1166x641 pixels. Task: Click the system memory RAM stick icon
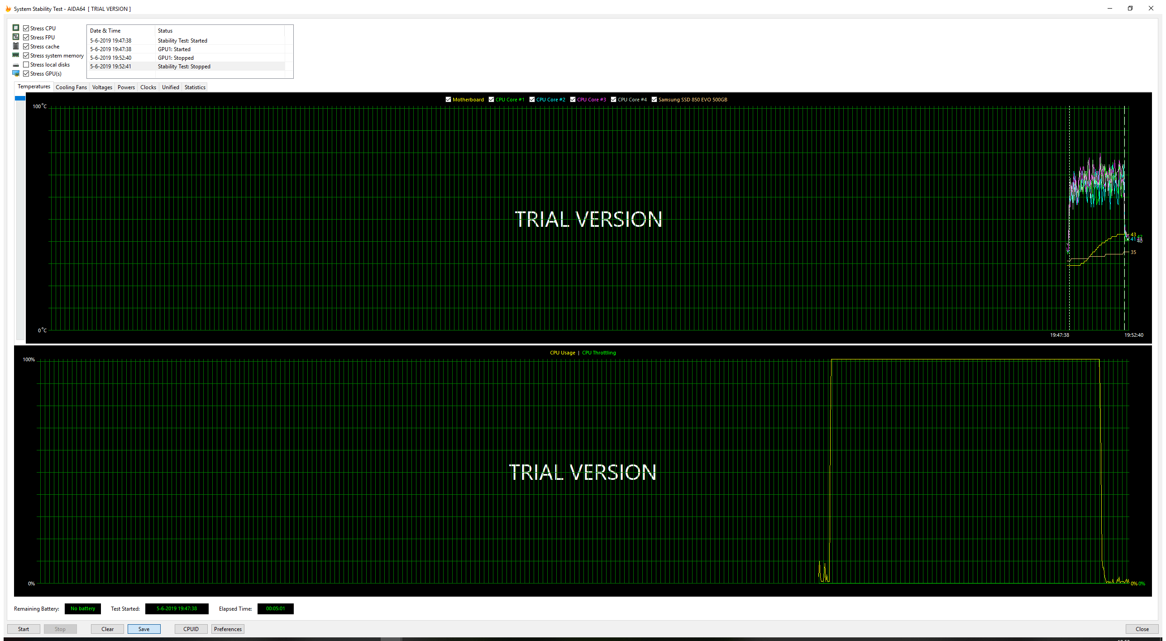(16, 55)
